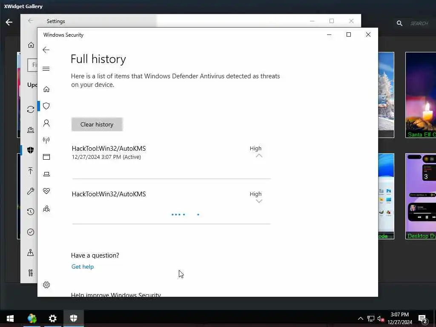
Task: Open Firewall & network protection icon
Action: point(46,140)
